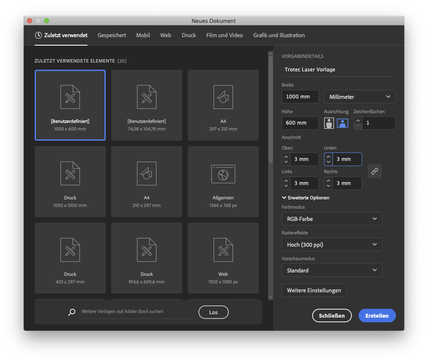Click the Erstellen button

pyautogui.click(x=377, y=316)
